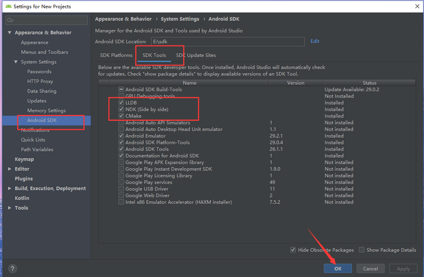Uncheck the Android Emulator checkbox

click(x=121, y=136)
